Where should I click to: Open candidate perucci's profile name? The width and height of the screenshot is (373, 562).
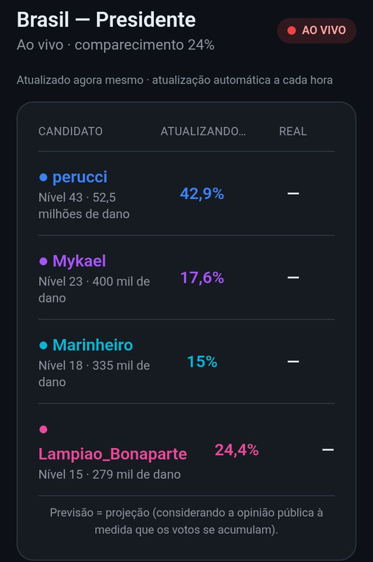coord(80,177)
